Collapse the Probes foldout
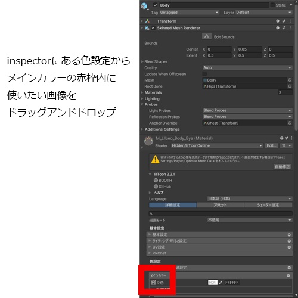 pyautogui.click(x=142, y=104)
